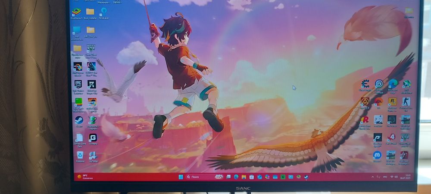This screenshot has height=194, width=431.
Task: Open the Red Dead Redemption shortcut
Action: pos(404,157)
